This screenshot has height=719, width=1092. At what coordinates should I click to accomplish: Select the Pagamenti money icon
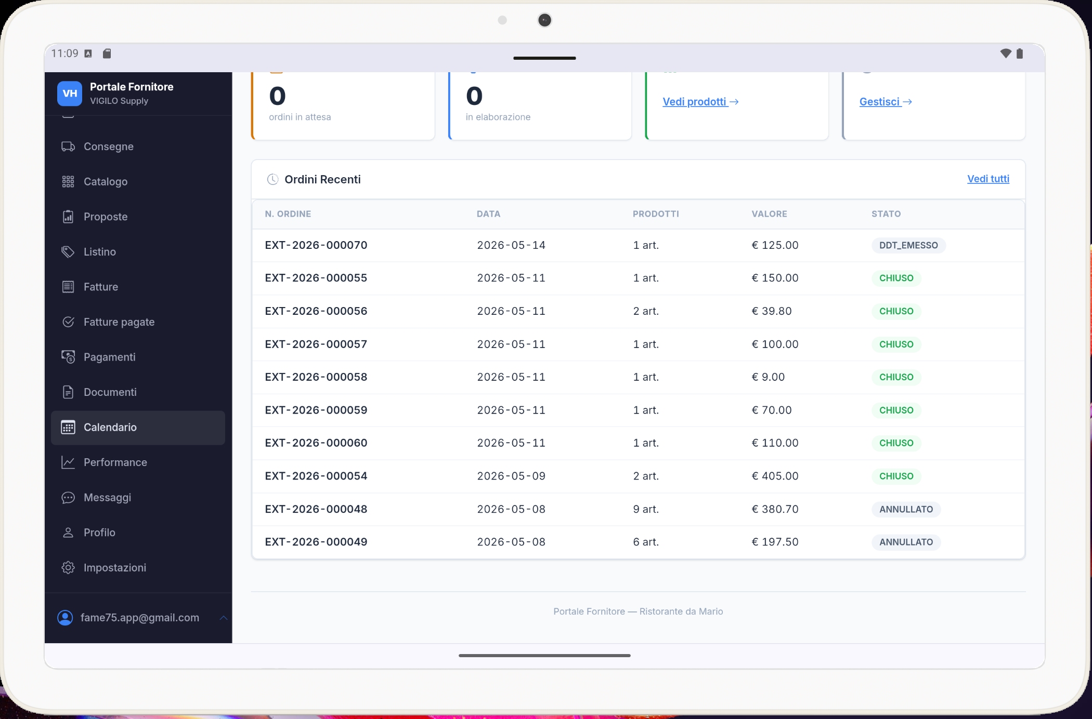68,357
